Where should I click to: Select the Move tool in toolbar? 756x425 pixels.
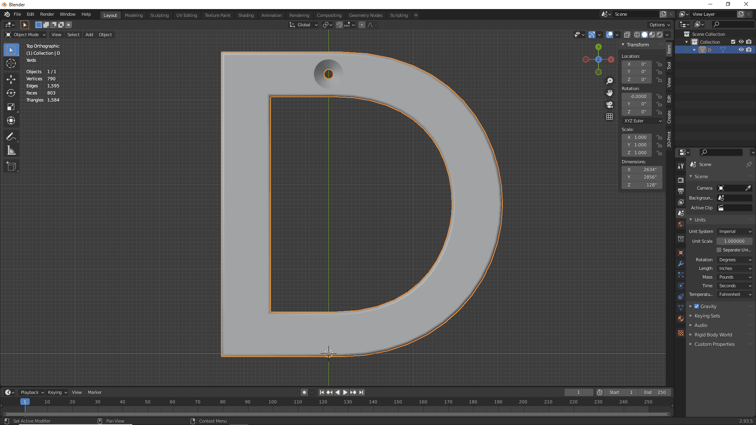(11, 78)
